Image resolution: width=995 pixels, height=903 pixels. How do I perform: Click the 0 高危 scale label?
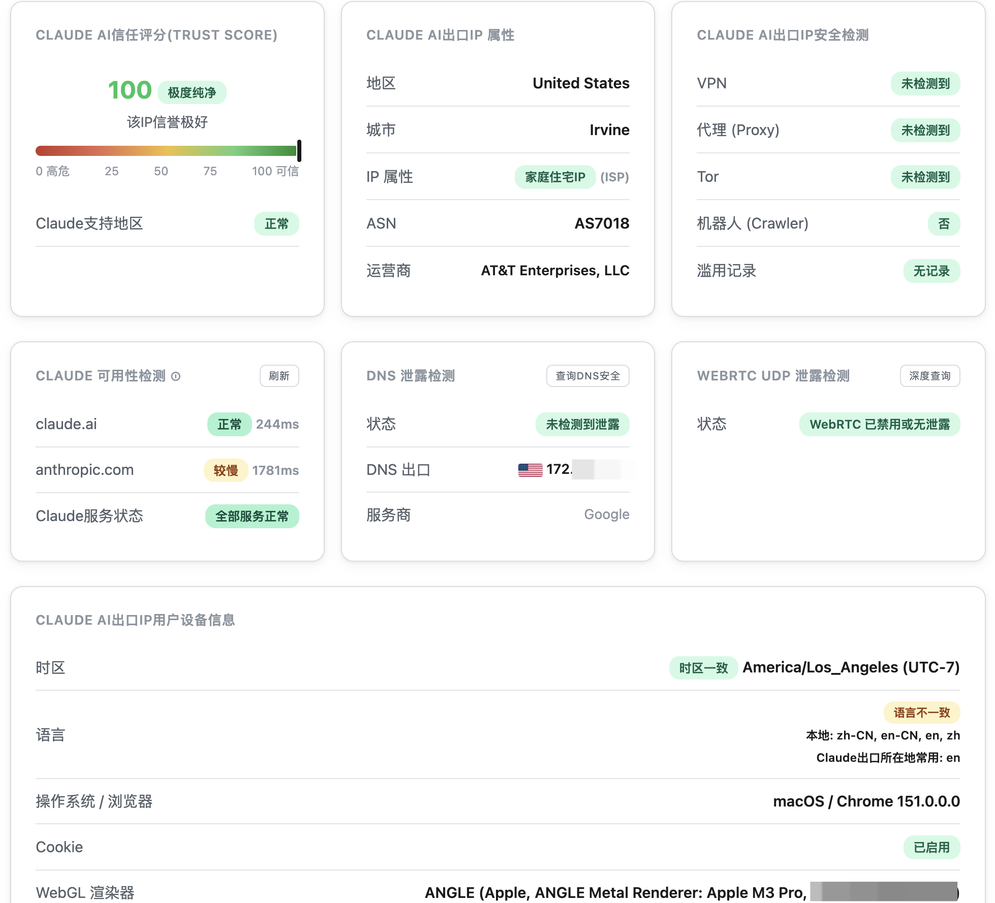click(x=52, y=171)
